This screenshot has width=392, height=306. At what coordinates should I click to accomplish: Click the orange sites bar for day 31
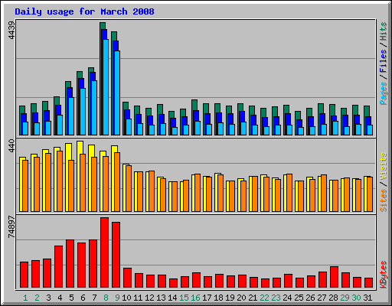[x=370, y=194]
